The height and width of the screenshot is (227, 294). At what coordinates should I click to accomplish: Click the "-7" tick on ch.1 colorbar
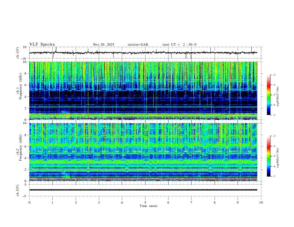tap(274, 115)
